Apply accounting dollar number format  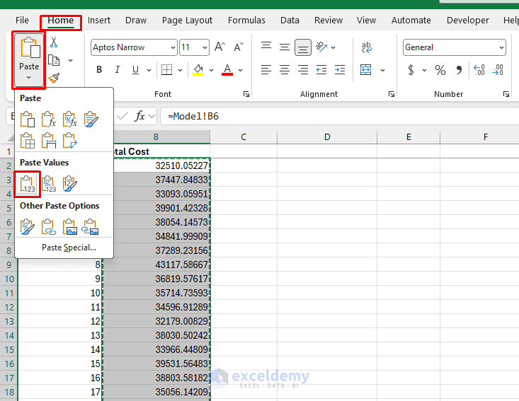click(411, 70)
